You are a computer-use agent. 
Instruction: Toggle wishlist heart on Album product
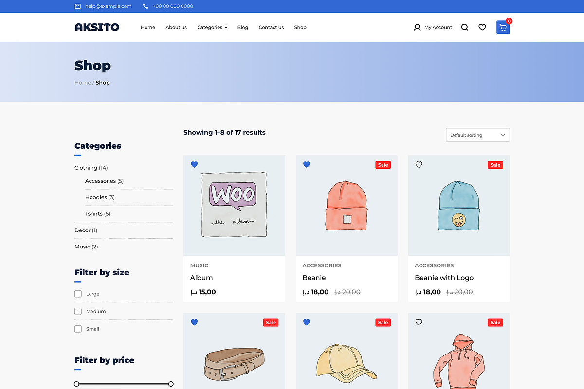(x=194, y=165)
